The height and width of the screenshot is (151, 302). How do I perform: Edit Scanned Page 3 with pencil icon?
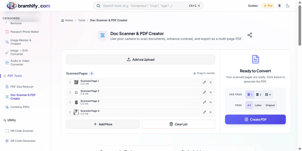pyautogui.click(x=204, y=102)
